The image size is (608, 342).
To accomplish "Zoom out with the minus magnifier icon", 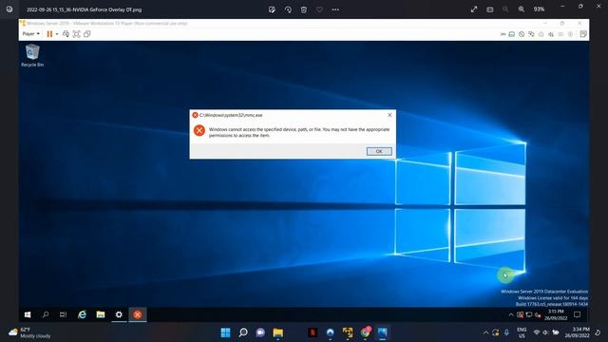I will (x=505, y=9).
